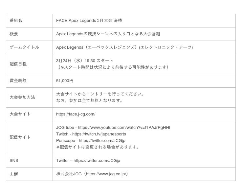
Task: Click the 概要 row label
Action: (14, 34)
